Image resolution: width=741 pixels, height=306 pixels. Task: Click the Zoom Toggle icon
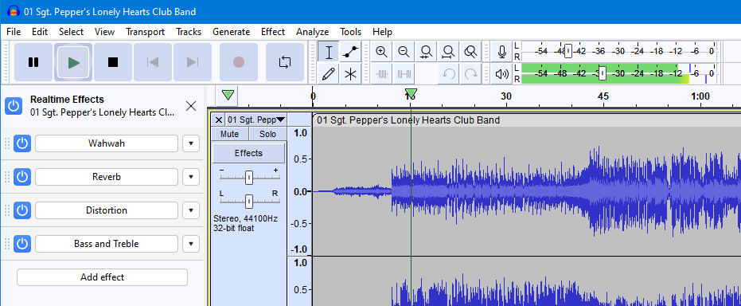(470, 52)
